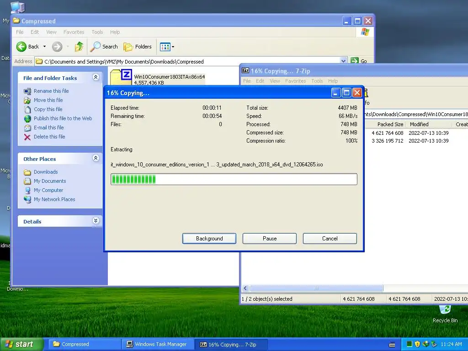Click the green Task Manager tray icon
The image size is (468, 351).
pyautogui.click(x=409, y=344)
